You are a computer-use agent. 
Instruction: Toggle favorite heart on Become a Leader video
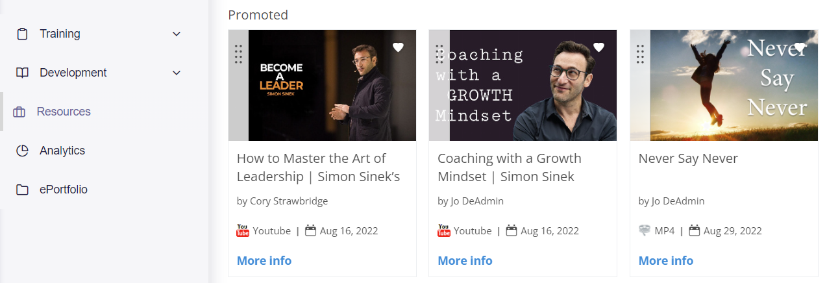[398, 47]
